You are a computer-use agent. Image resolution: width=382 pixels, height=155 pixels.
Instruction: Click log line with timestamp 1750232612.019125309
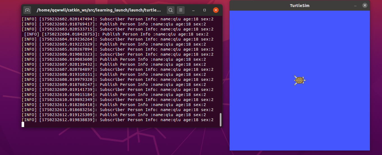tap(114, 115)
